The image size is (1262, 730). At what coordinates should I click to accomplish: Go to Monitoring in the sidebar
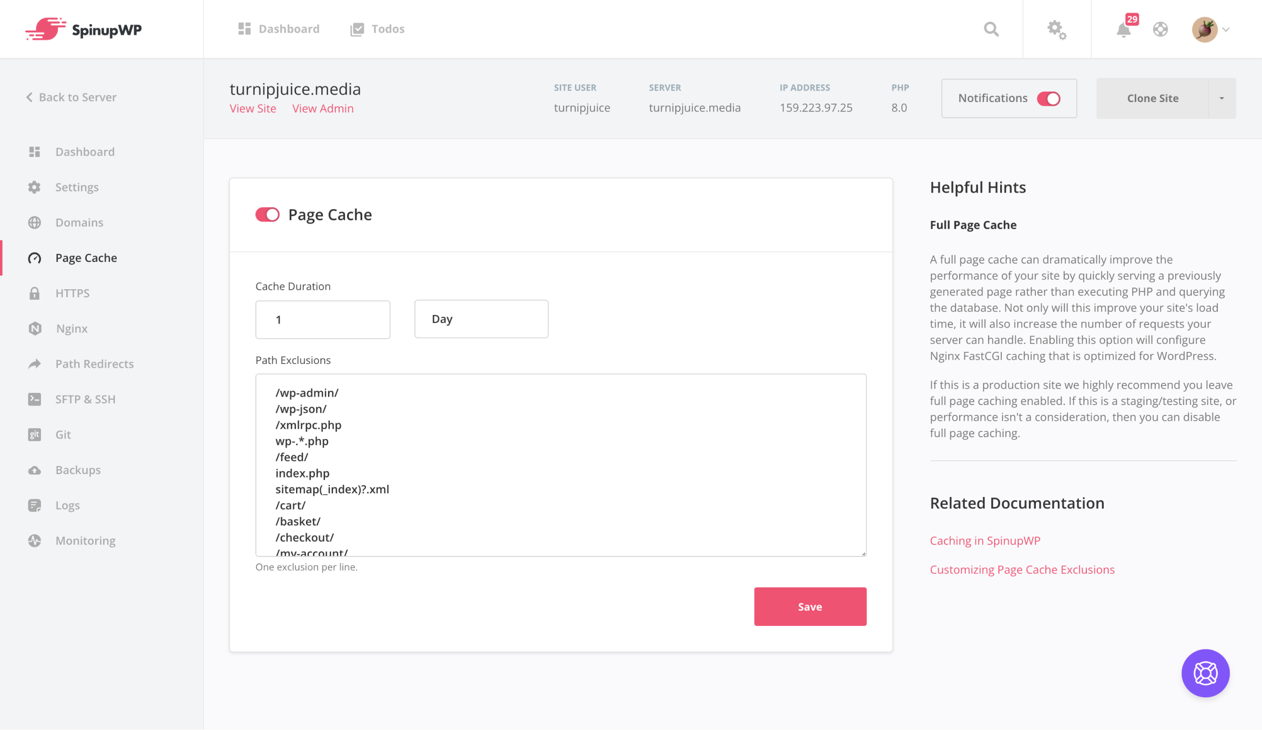click(x=85, y=540)
